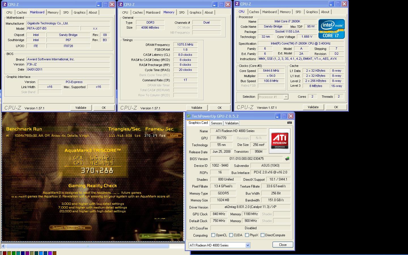Open About tab in the CPU tab window

click(x=325, y=12)
